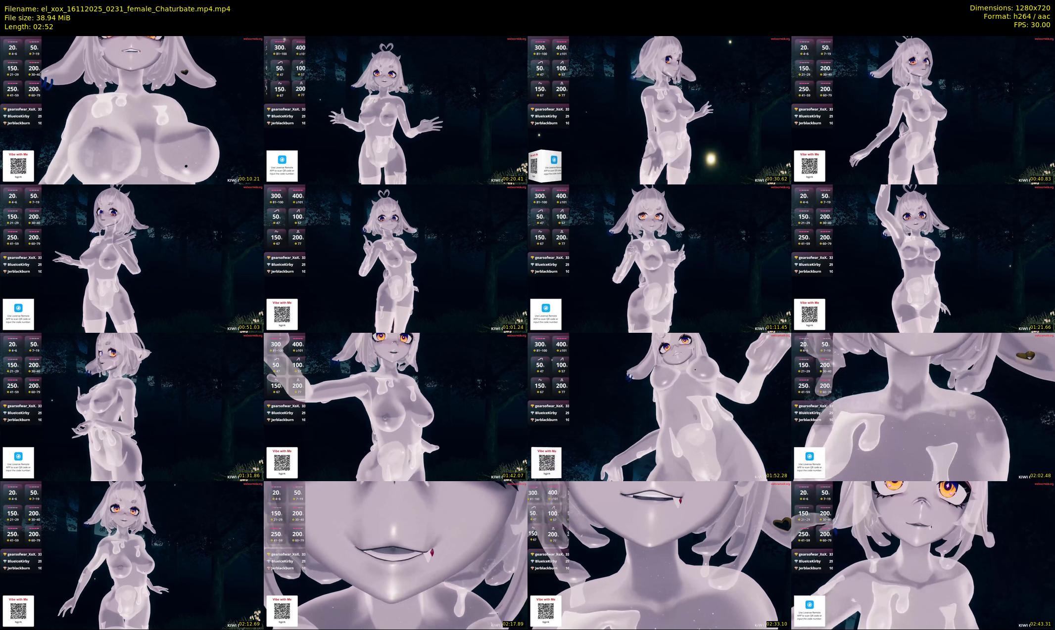Click the Jerblackburn entry in the 02:12.69 frame
The height and width of the screenshot is (630, 1055).
coord(20,568)
